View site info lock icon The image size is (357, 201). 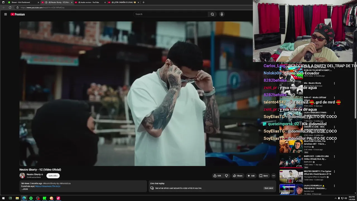coord(17,8)
